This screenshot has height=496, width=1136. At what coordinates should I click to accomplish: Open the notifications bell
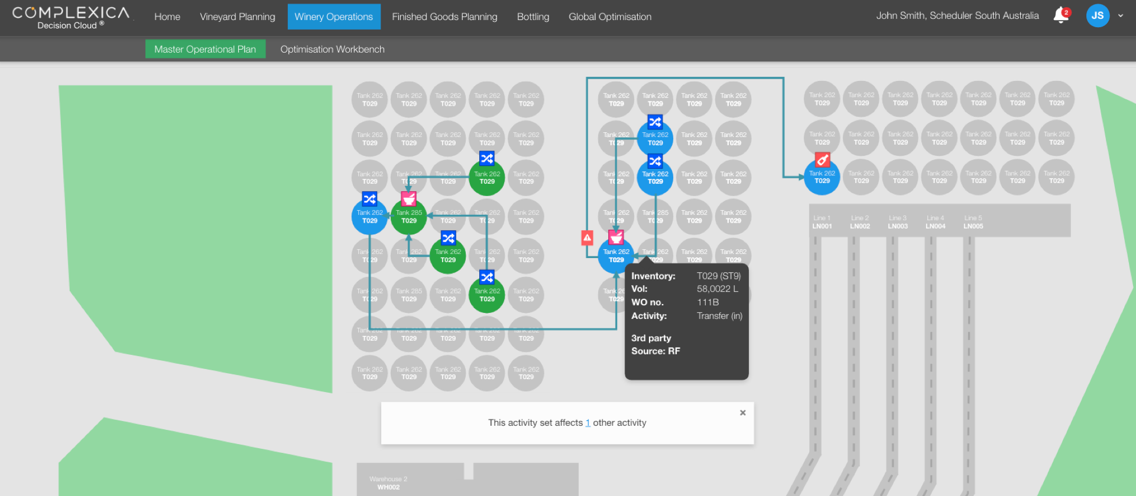[x=1062, y=15]
